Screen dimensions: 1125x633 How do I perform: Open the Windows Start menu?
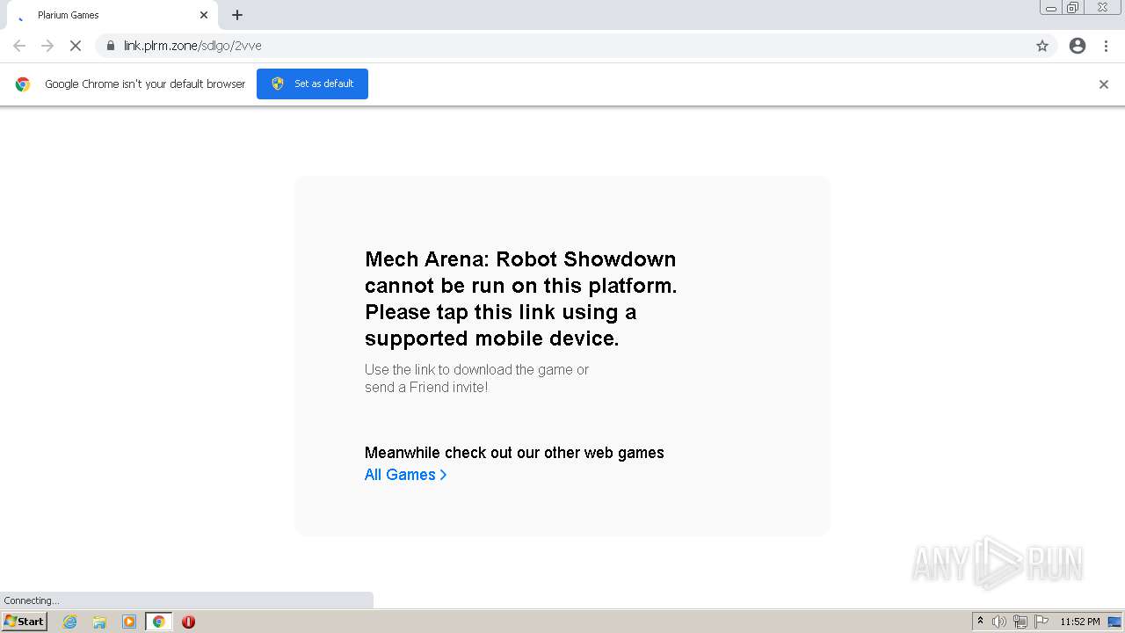point(24,622)
